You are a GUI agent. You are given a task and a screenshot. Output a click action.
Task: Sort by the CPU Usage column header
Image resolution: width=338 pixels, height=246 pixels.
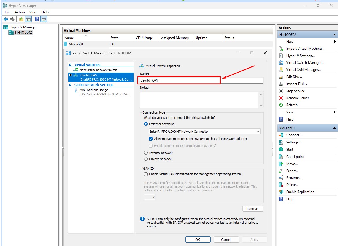(146, 38)
